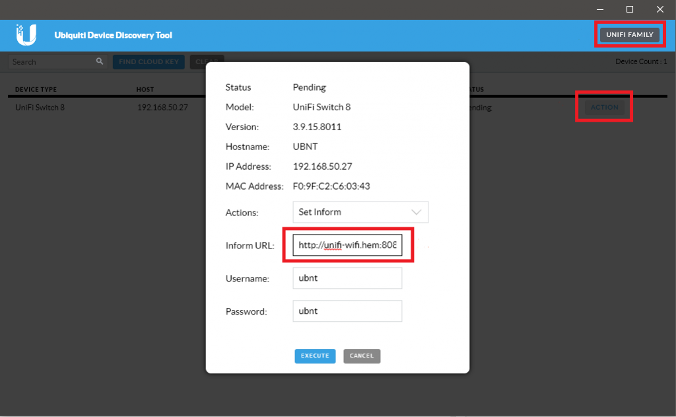Screen dimensions: 676x417
Task: Click the Actions dropdown chevron arrow
Action: (x=416, y=212)
